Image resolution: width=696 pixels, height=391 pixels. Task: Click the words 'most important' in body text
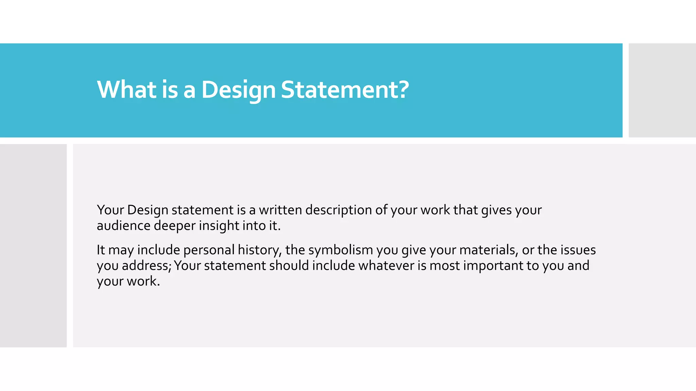coord(476,266)
